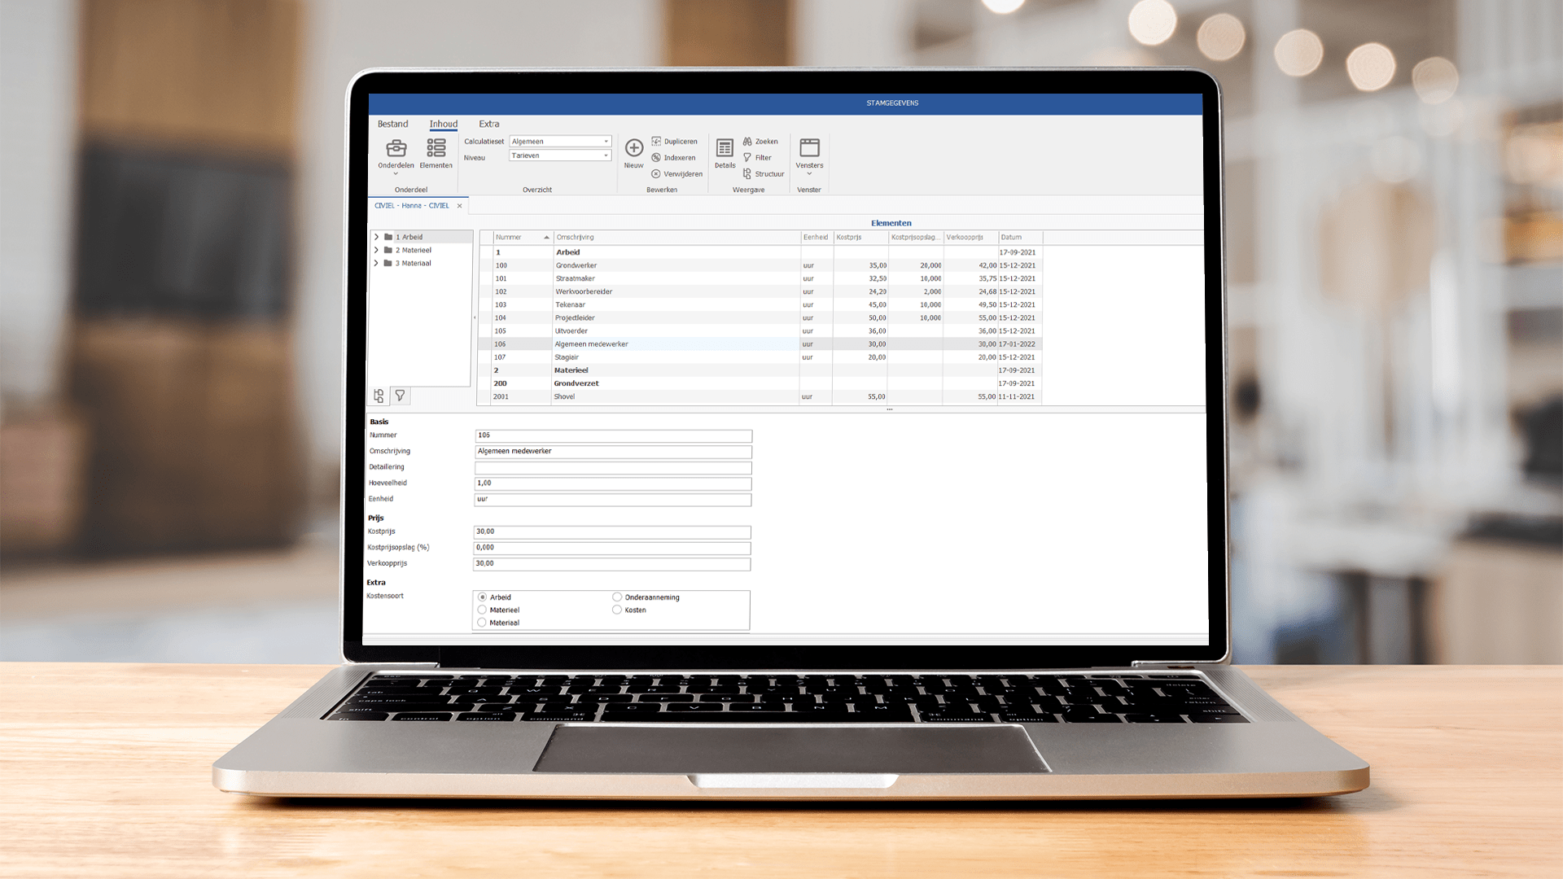This screenshot has height=879, width=1563.
Task: Expand the 3 Materiaal tree node
Action: [376, 263]
